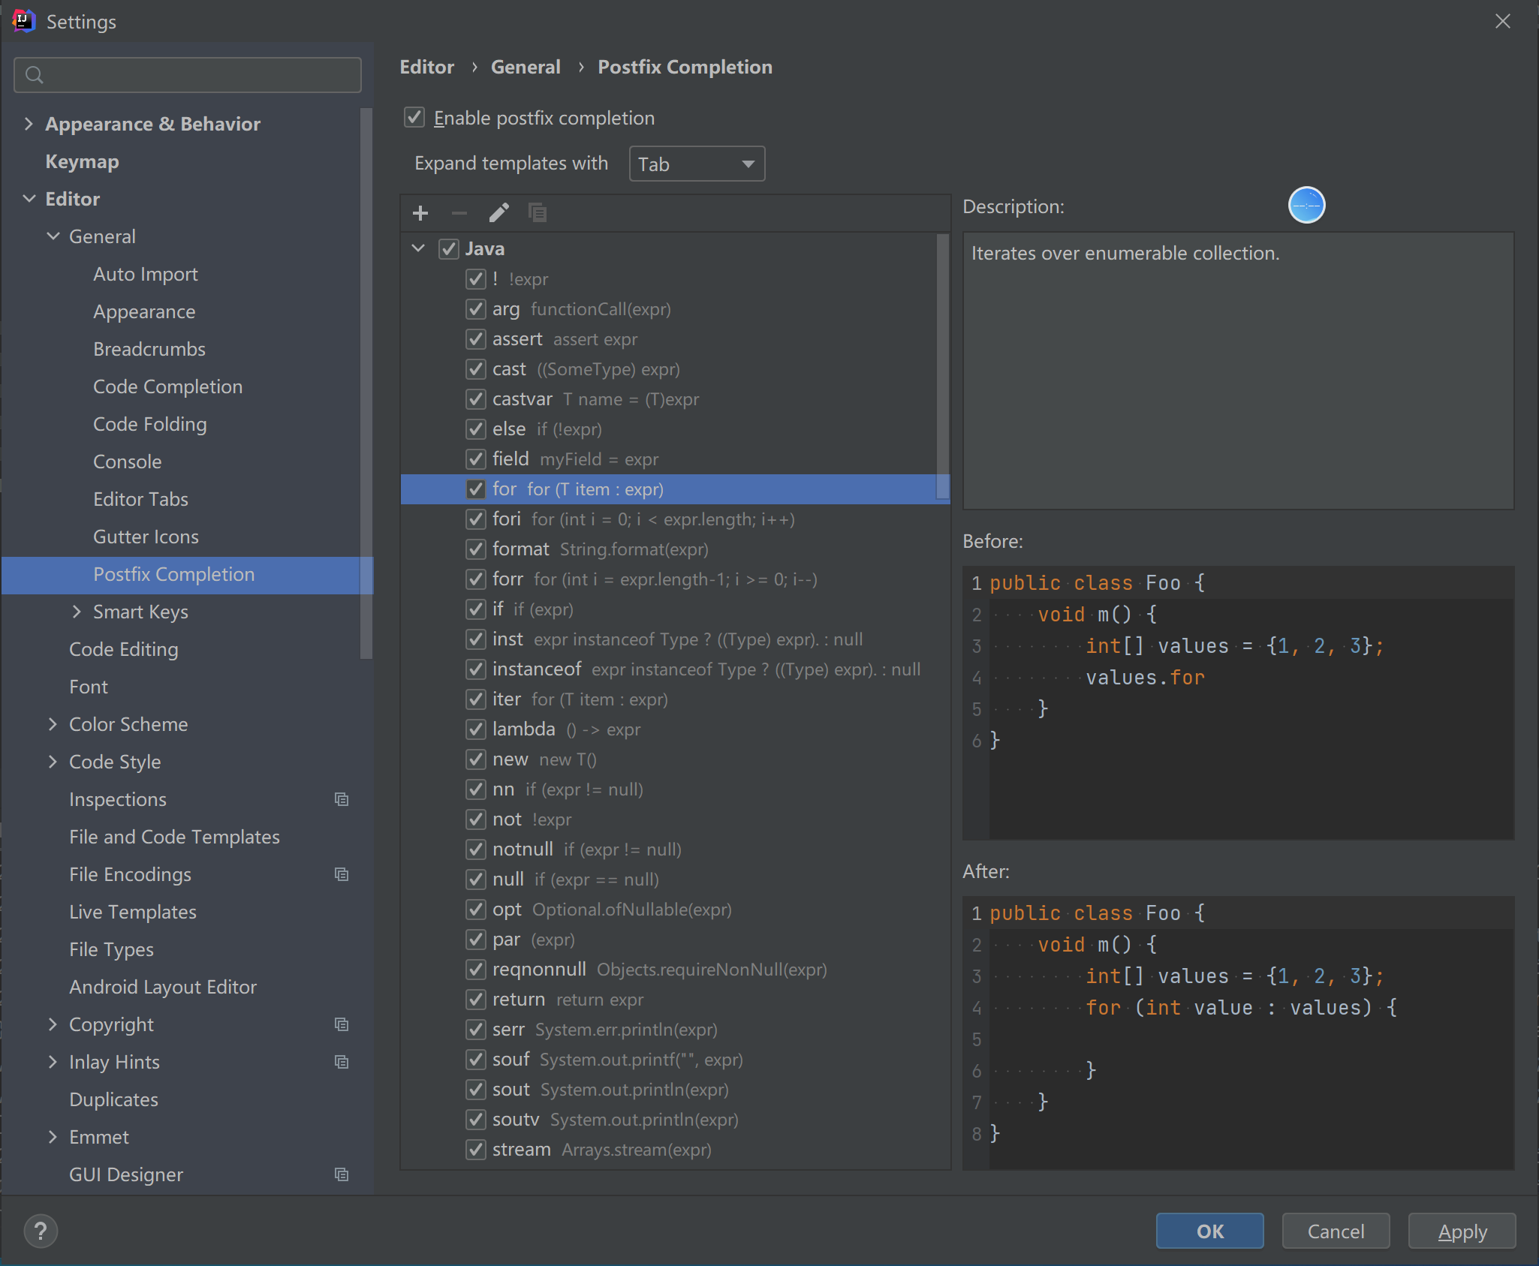
Task: Expand the Code Style node
Action: coord(53,762)
